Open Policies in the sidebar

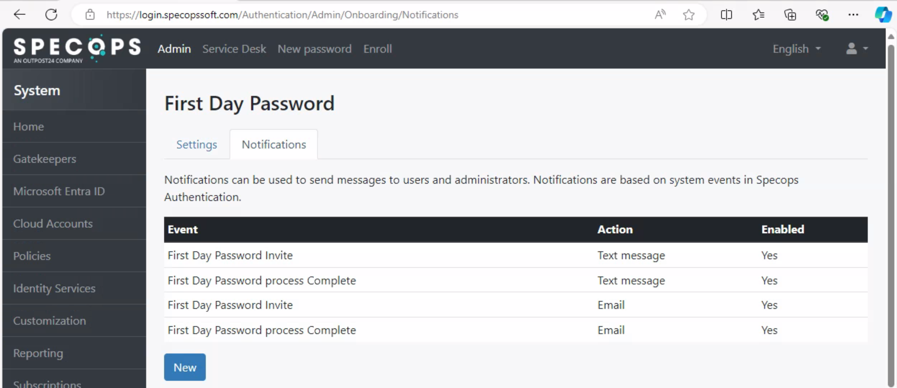coord(74,256)
